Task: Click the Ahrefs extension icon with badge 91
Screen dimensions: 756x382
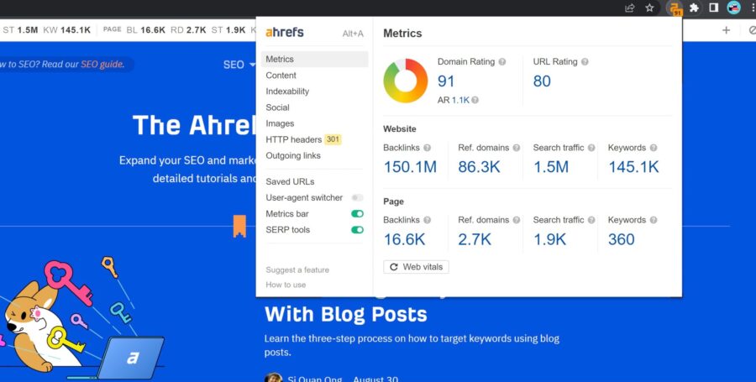Action: pos(675,8)
